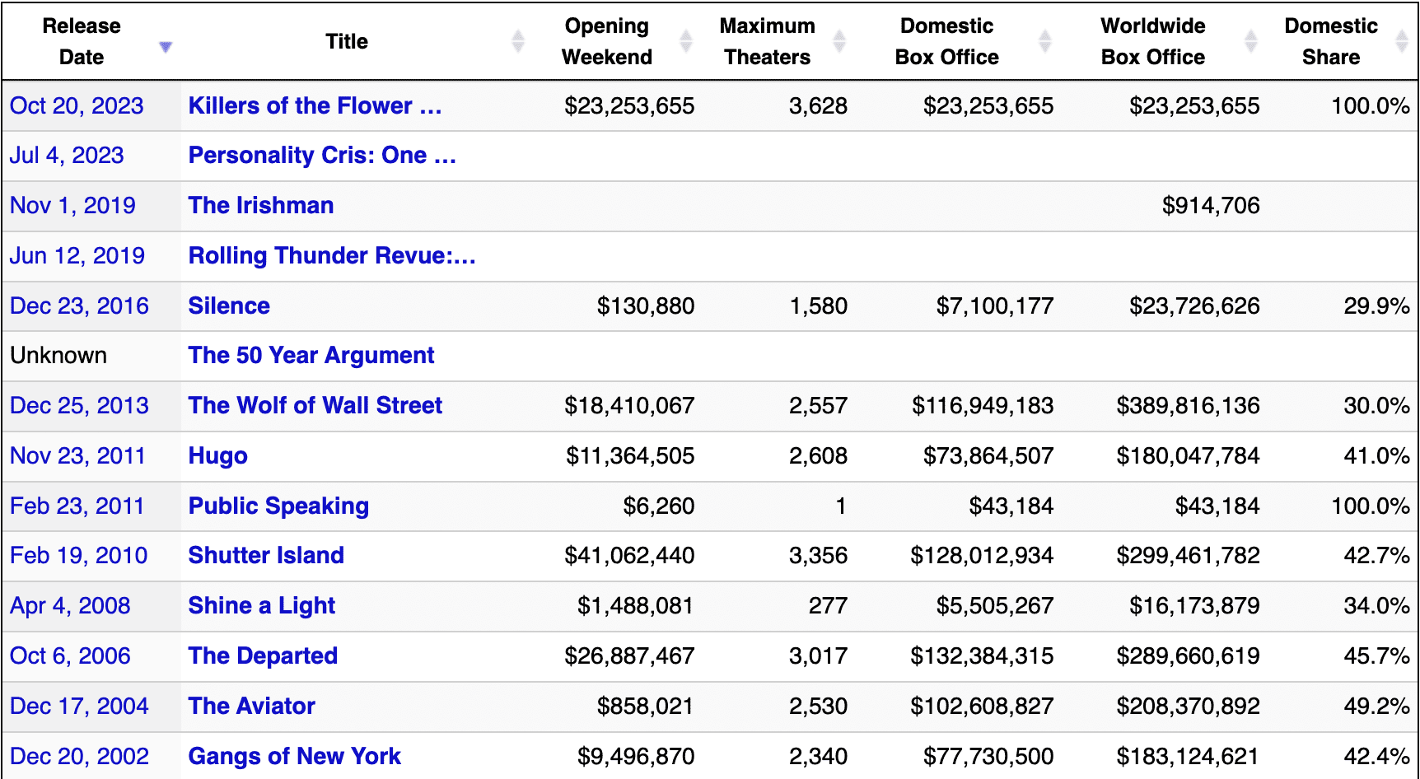Open The Wolf of Wall Street link
This screenshot has height=779, width=1420.
[315, 405]
